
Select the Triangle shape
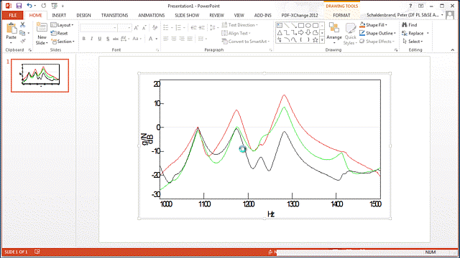click(280, 32)
